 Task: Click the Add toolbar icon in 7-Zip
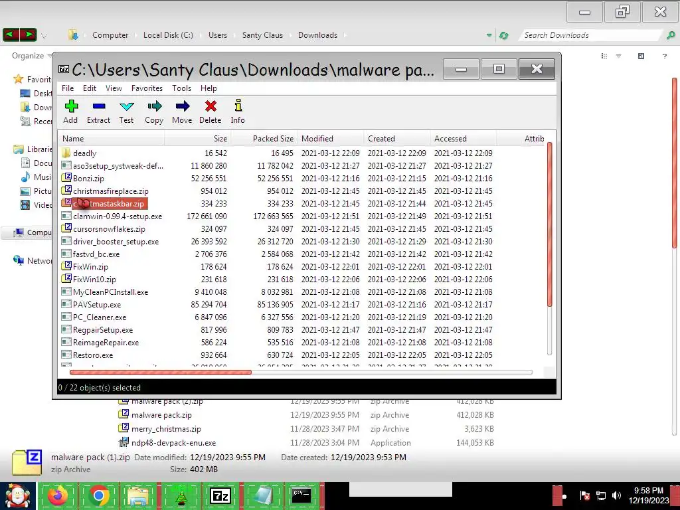click(x=71, y=106)
